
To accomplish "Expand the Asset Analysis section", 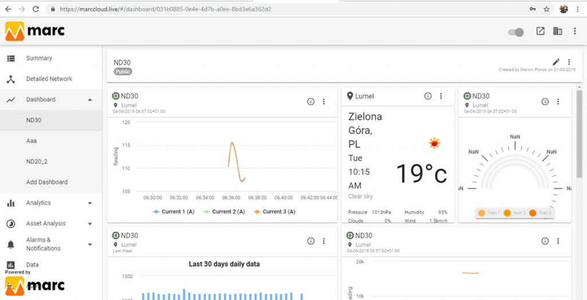I will [90, 224].
